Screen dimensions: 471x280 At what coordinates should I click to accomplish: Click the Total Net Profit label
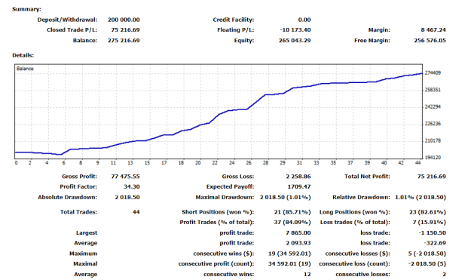(367, 177)
